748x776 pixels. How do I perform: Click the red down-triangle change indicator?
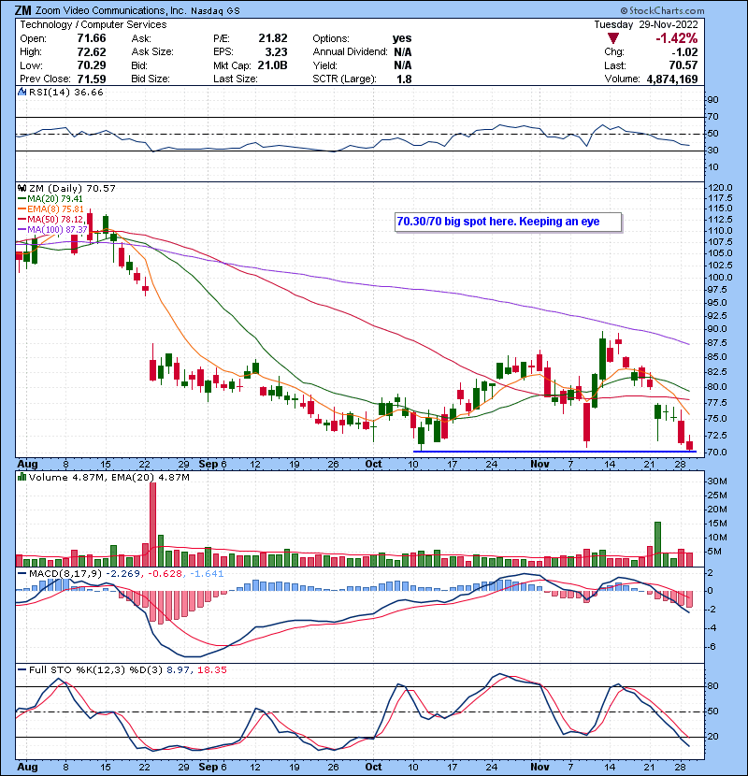[612, 38]
